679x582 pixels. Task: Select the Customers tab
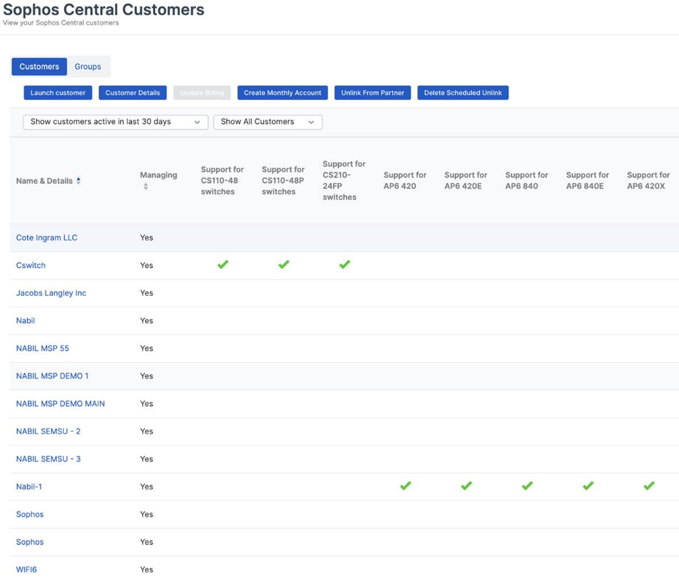click(x=39, y=67)
